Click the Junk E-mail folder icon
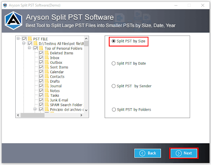The width and height of the screenshot is (211, 165). pos(47,100)
